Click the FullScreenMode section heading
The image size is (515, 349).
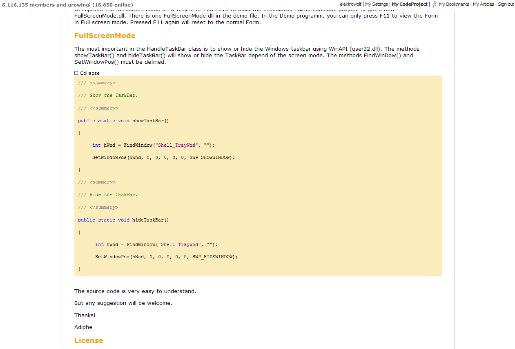[x=105, y=36]
